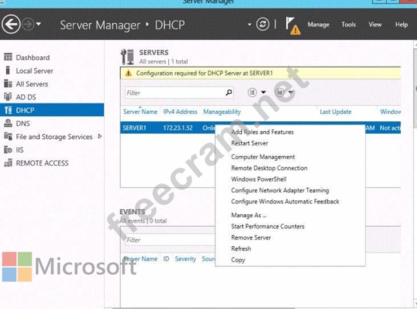Viewport: 417px width, 309px height.
Task: Click the list criteria icon beside filter
Action: point(252,92)
